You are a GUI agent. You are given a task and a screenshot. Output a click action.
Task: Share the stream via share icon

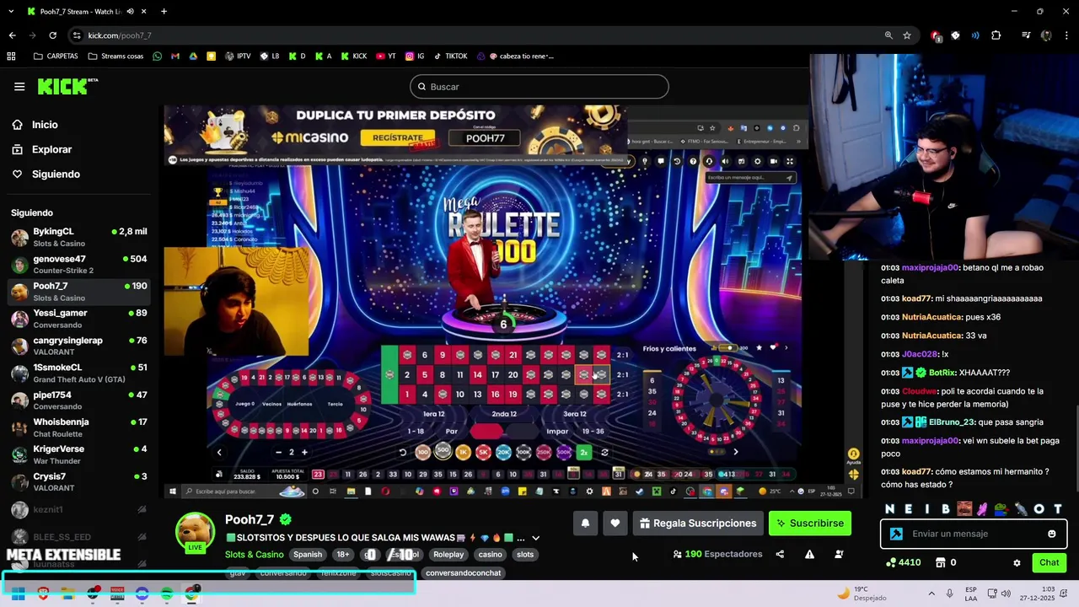click(780, 554)
